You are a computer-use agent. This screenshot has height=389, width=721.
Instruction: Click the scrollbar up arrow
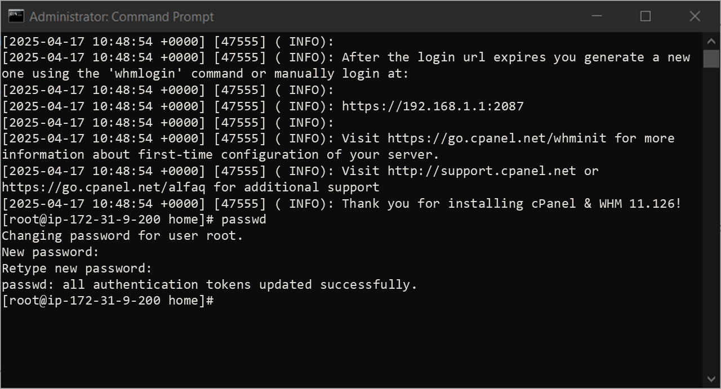712,41
